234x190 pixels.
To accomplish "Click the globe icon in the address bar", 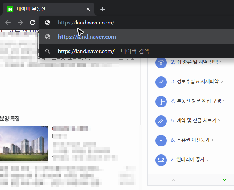I will 48,23.
